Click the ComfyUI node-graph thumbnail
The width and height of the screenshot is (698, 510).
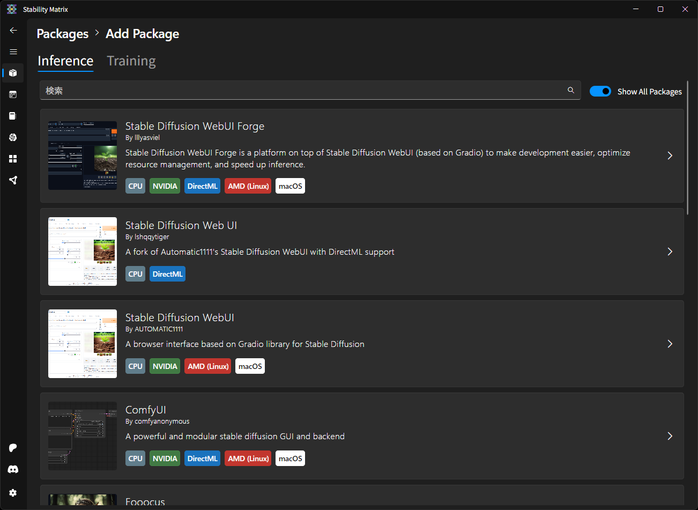coord(83,436)
